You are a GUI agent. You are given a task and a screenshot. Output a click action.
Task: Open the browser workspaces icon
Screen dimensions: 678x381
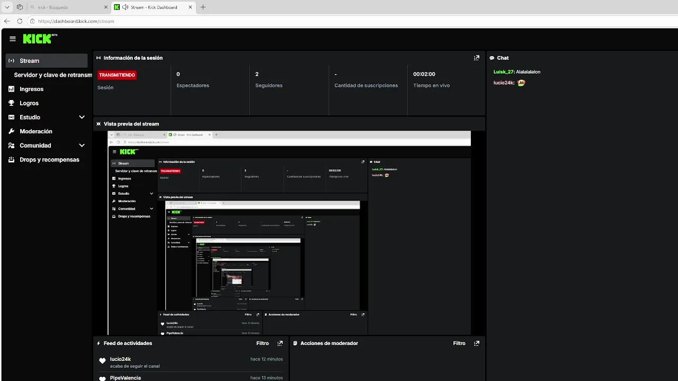[x=20, y=7]
